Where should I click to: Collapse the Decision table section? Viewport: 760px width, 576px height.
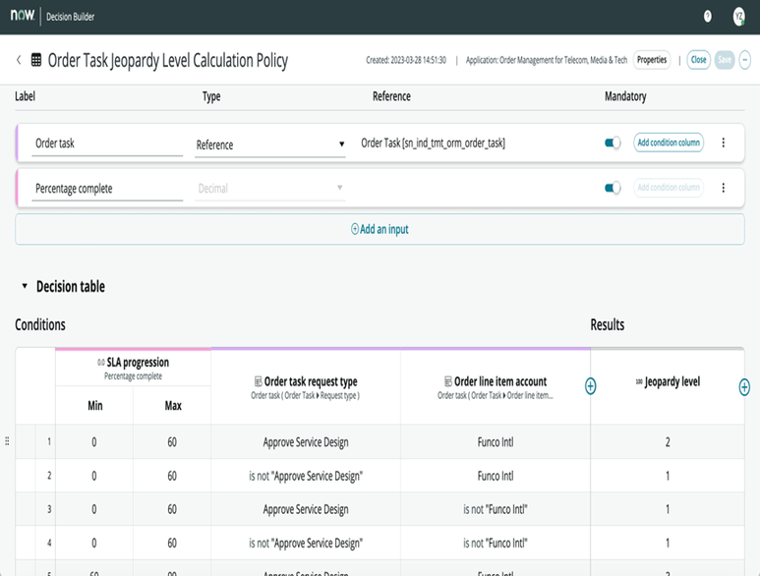click(x=25, y=286)
